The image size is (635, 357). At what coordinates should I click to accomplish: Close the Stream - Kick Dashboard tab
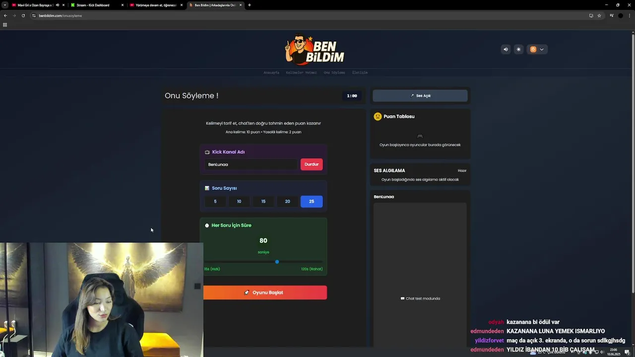pyautogui.click(x=123, y=5)
